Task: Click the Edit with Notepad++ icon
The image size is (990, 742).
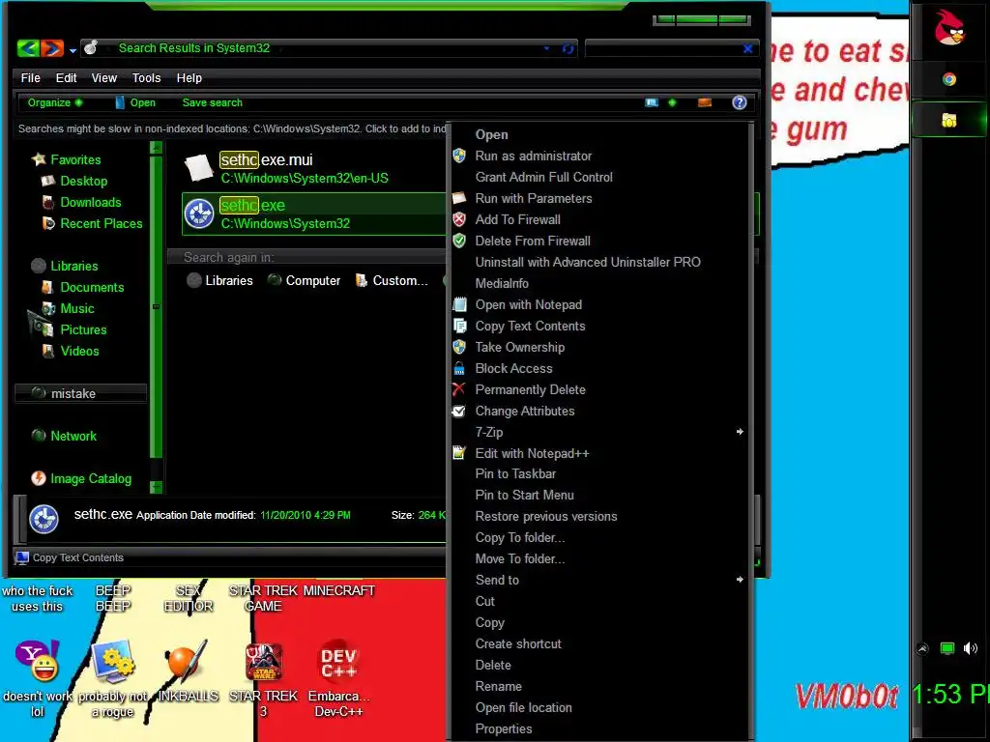Action: point(459,453)
